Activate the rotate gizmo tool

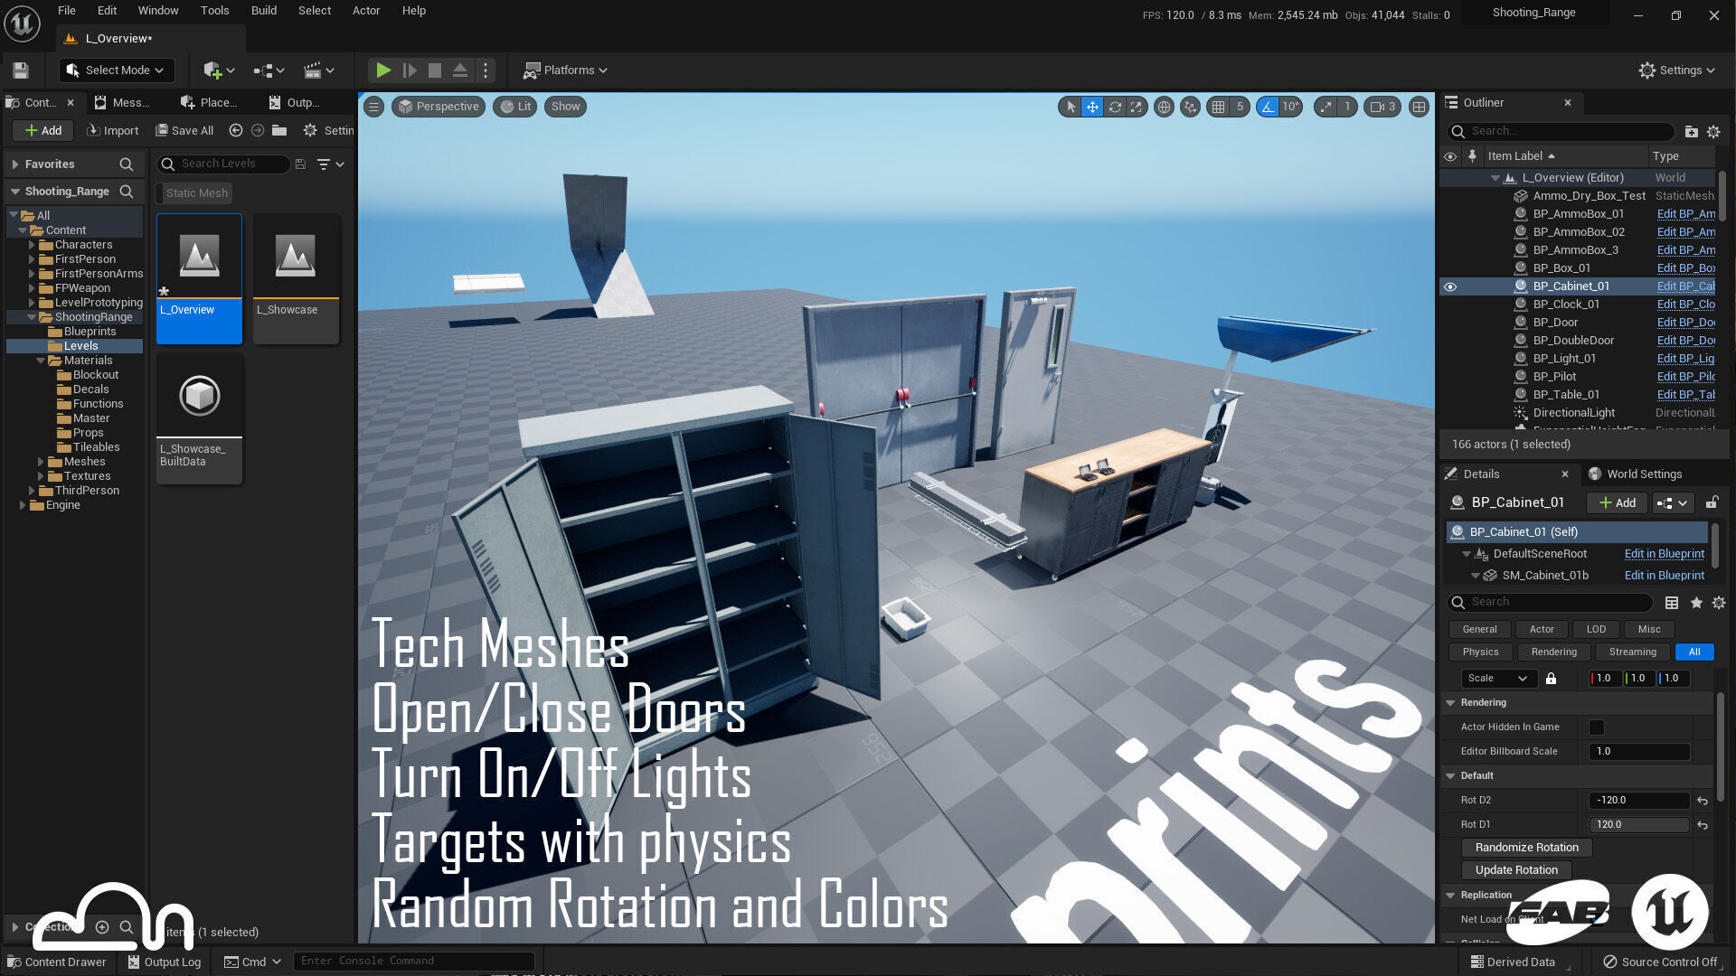[1115, 107]
